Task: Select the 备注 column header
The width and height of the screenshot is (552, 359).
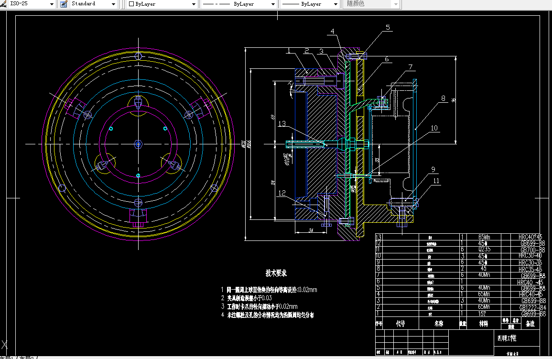Action: 530,324
